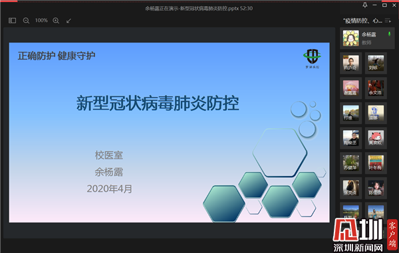Zoom in with the plus magnifier
The height and width of the screenshot is (253, 399).
(56, 21)
